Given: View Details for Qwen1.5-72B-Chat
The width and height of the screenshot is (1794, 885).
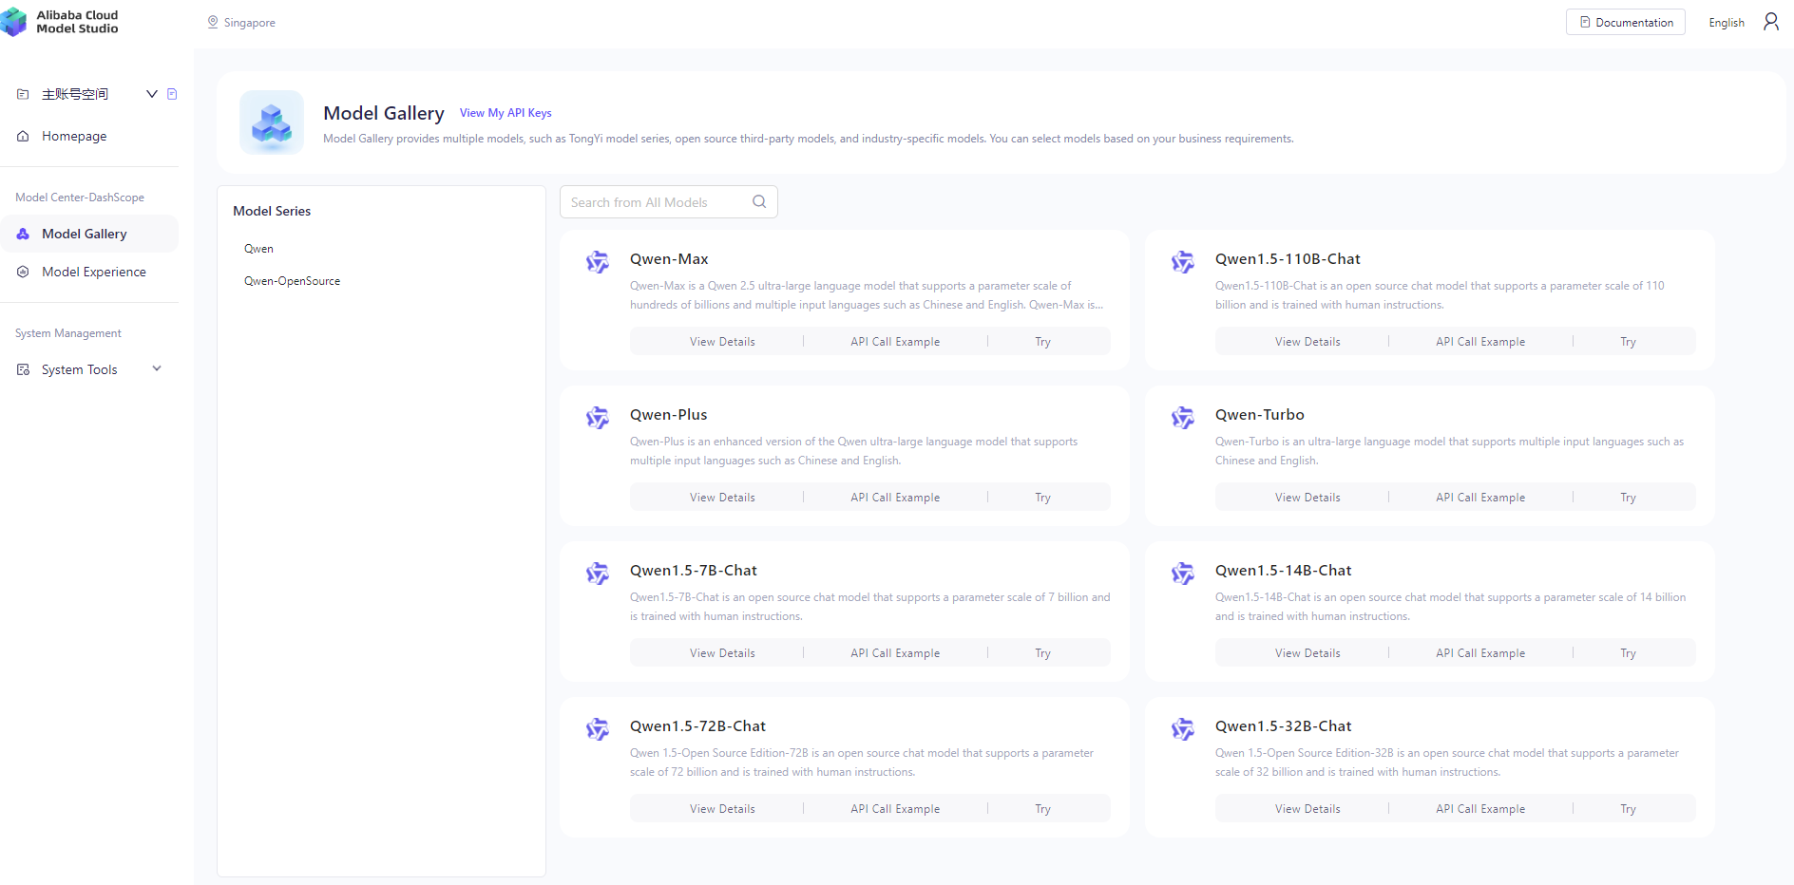Looking at the screenshot, I should pos(722,809).
